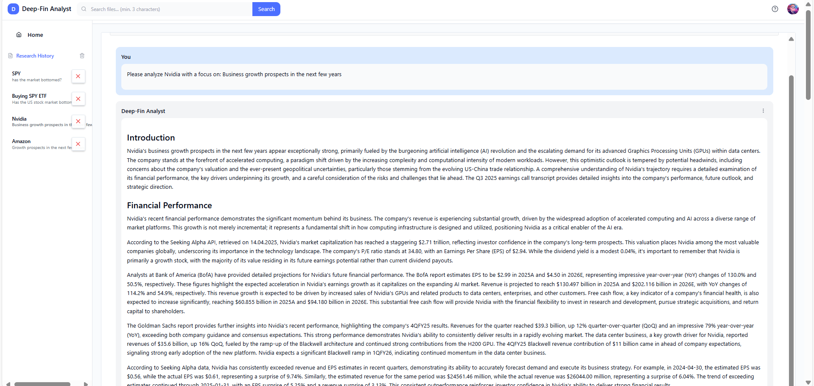Click the page vertical scrollbar thumb
Image resolution: width=814 pixels, height=386 pixels.
(x=808, y=55)
